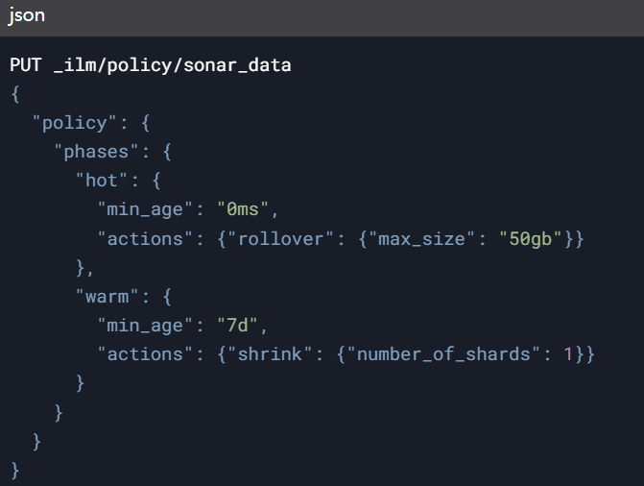Screen dimensions: 644x486
Task: Click the "max_size" key
Action: 422,239
